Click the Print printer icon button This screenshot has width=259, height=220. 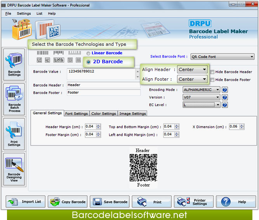point(152,202)
